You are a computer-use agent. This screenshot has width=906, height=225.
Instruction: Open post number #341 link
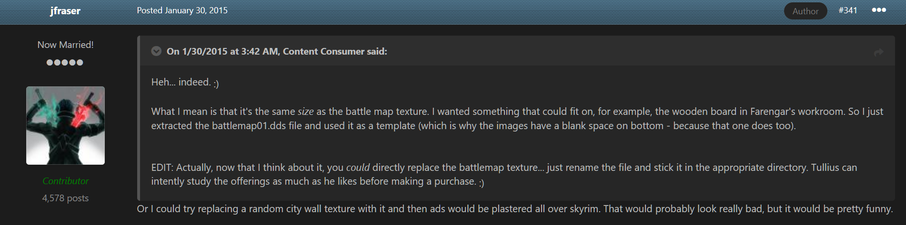[848, 10]
